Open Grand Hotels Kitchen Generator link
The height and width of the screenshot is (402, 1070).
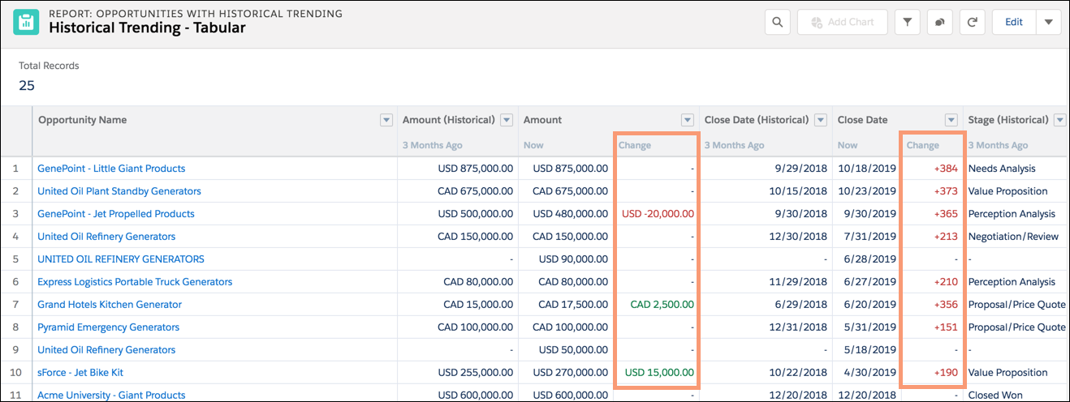[110, 305]
